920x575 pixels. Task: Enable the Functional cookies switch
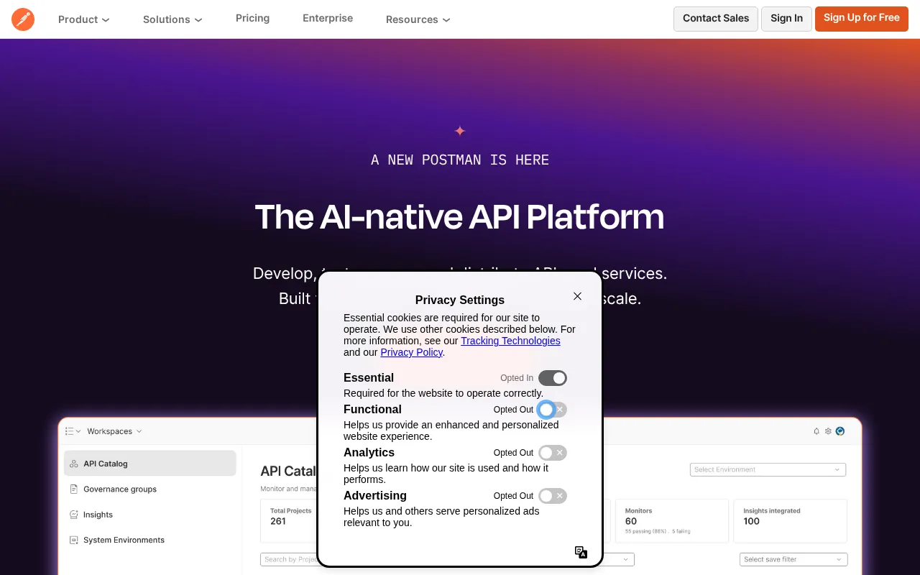[x=553, y=410]
